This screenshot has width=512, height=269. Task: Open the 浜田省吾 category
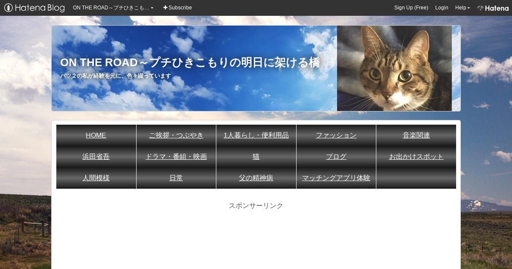tap(96, 157)
